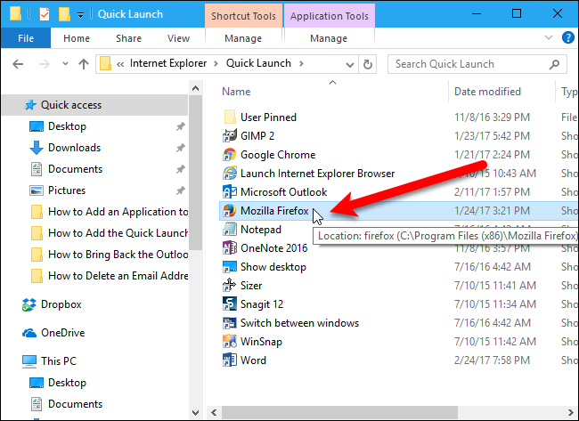
Task: Click the GIMP 2 shortcut icon
Action: click(x=229, y=136)
